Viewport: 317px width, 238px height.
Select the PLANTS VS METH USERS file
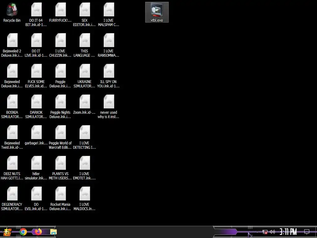tap(60, 168)
